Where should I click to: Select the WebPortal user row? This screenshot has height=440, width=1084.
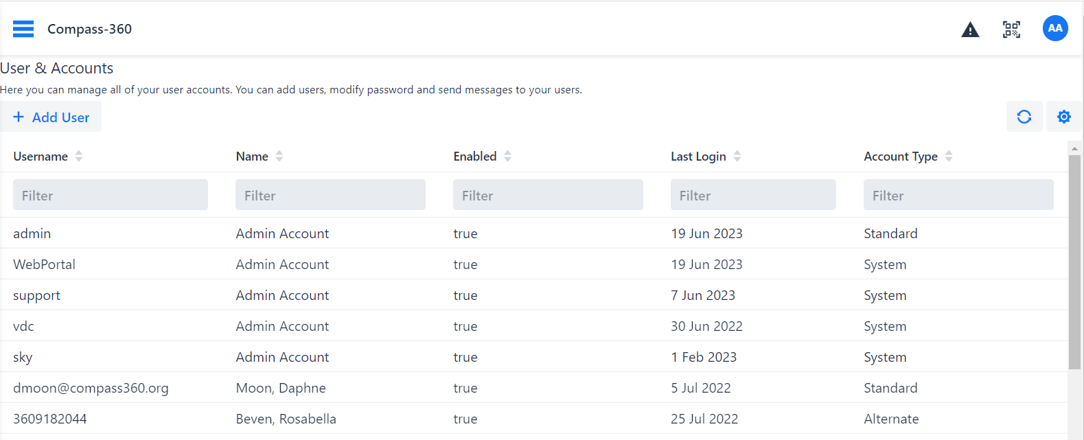tap(44, 264)
